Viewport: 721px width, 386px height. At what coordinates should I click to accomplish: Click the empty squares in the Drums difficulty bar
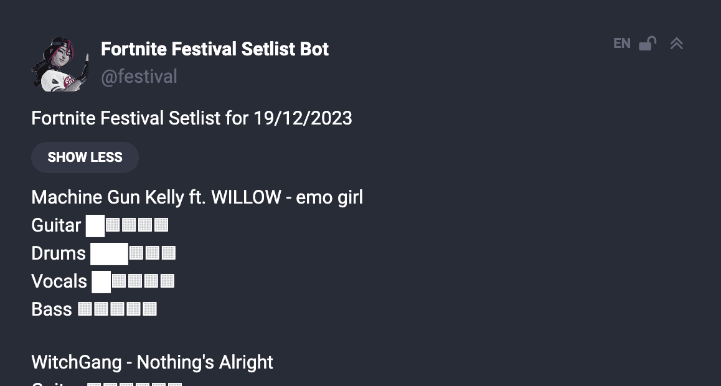(153, 253)
